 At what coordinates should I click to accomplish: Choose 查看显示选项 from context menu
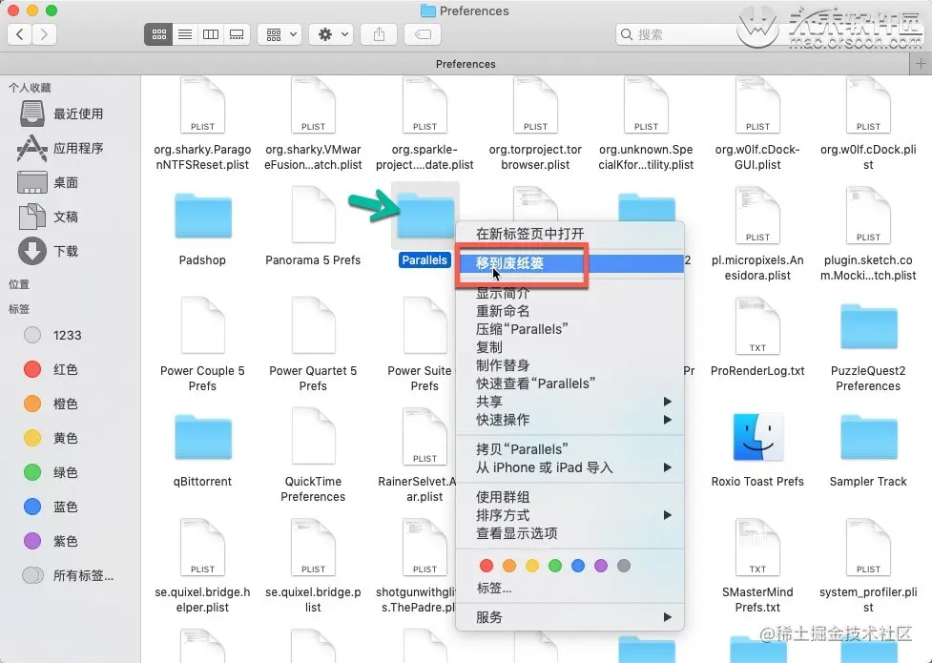[570, 533]
